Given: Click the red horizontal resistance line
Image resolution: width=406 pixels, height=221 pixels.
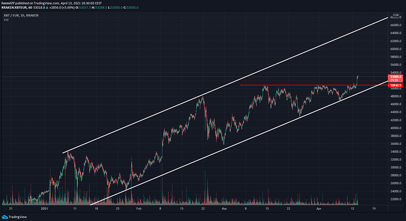Looking at the screenshot, I should coord(313,85).
